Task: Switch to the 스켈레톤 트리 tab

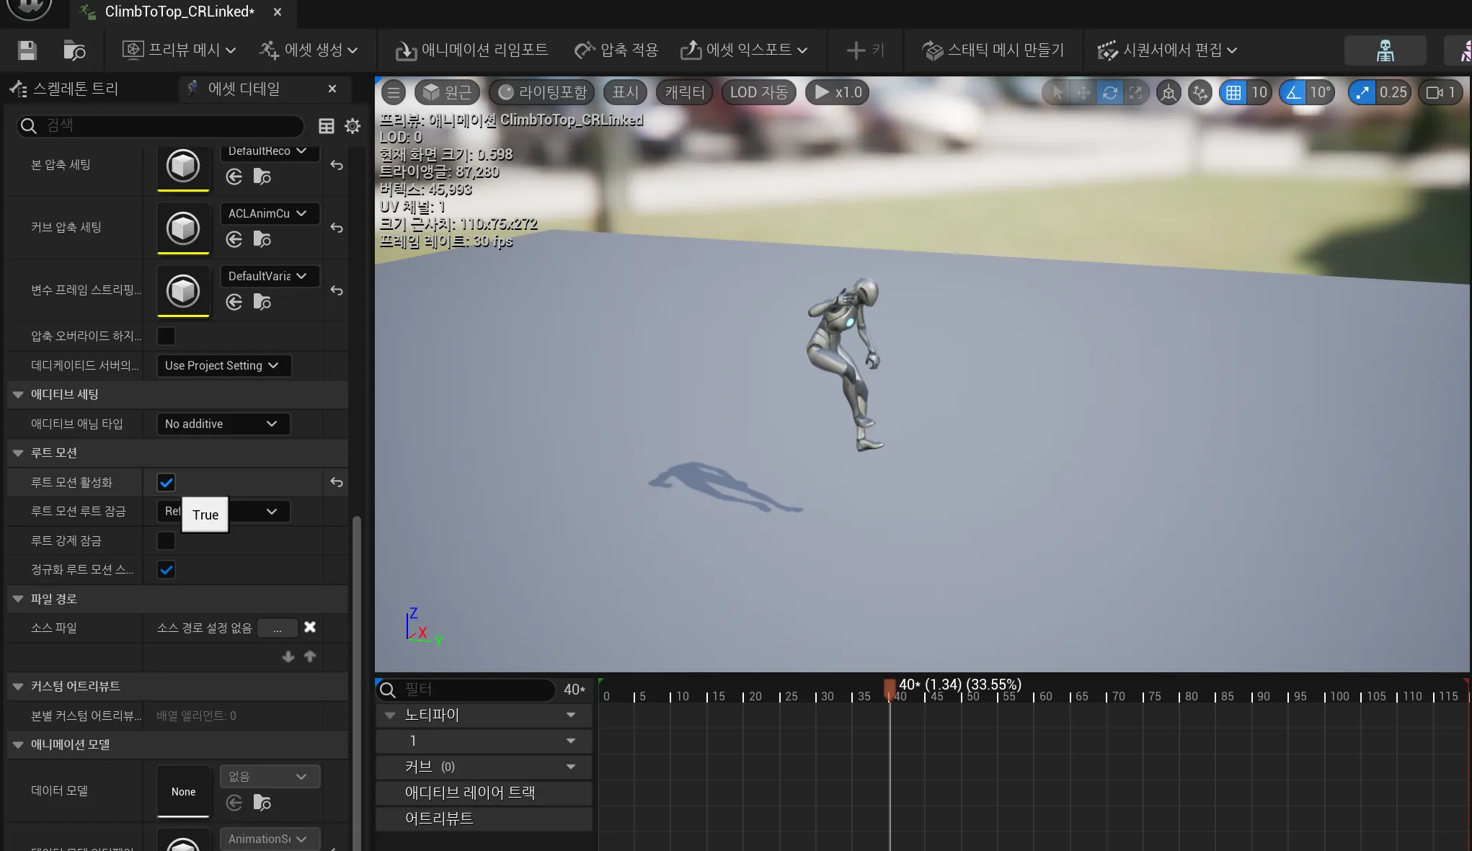Action: (x=75, y=89)
